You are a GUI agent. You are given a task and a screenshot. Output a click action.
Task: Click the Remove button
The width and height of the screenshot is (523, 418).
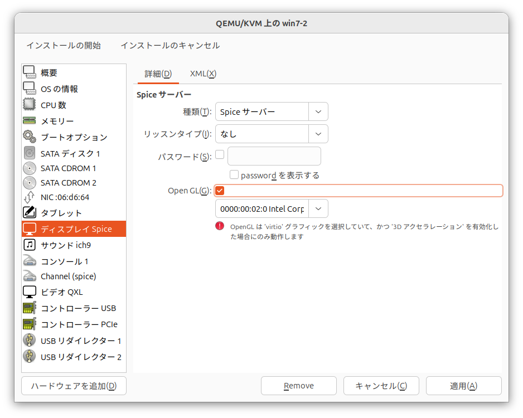point(299,386)
